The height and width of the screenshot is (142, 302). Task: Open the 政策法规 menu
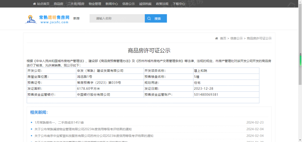tap(162, 4)
